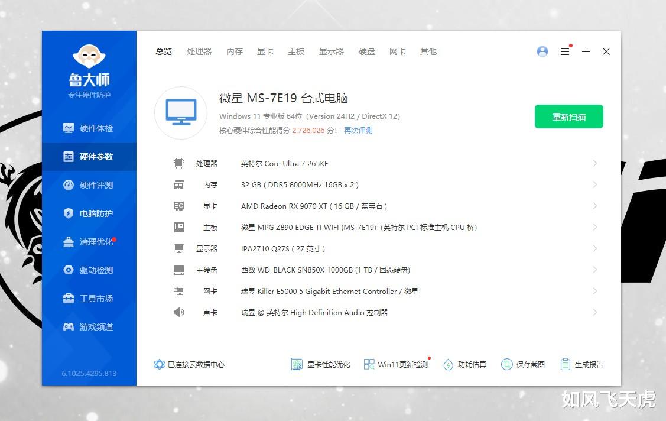The width and height of the screenshot is (666, 421).
Task: Click the green 重新扫描 button
Action: tap(568, 116)
